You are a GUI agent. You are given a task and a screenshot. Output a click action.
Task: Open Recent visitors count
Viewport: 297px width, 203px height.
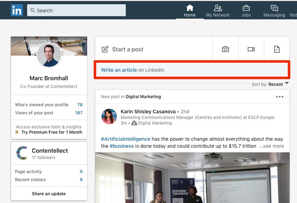point(81,180)
